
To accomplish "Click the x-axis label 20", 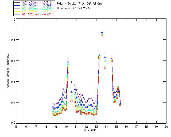I will 166,127.
